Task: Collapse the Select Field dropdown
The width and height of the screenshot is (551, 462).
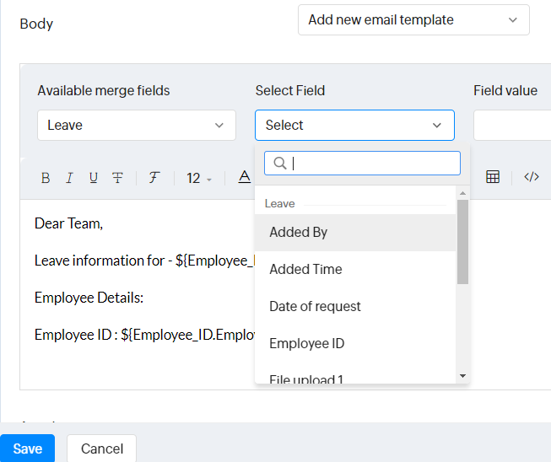Action: click(x=354, y=125)
